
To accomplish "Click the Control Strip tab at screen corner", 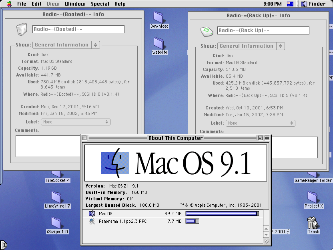I will (x=4, y=245).
